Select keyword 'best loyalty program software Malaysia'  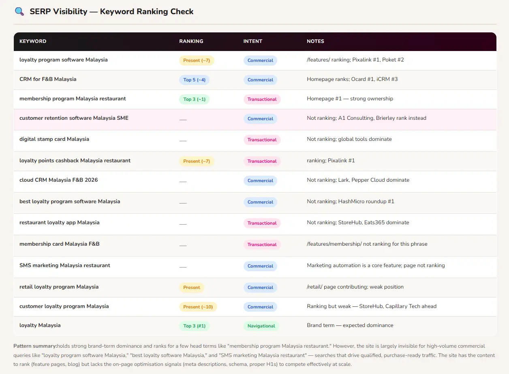click(70, 202)
